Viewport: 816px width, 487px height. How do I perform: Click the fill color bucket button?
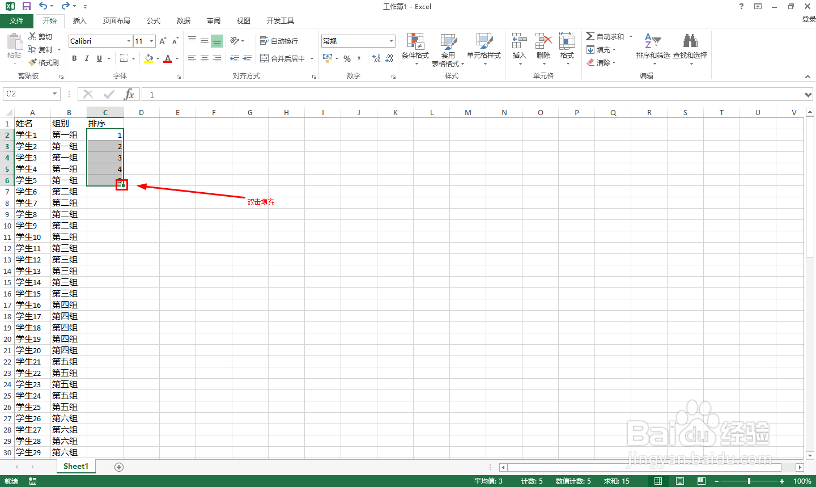point(148,58)
